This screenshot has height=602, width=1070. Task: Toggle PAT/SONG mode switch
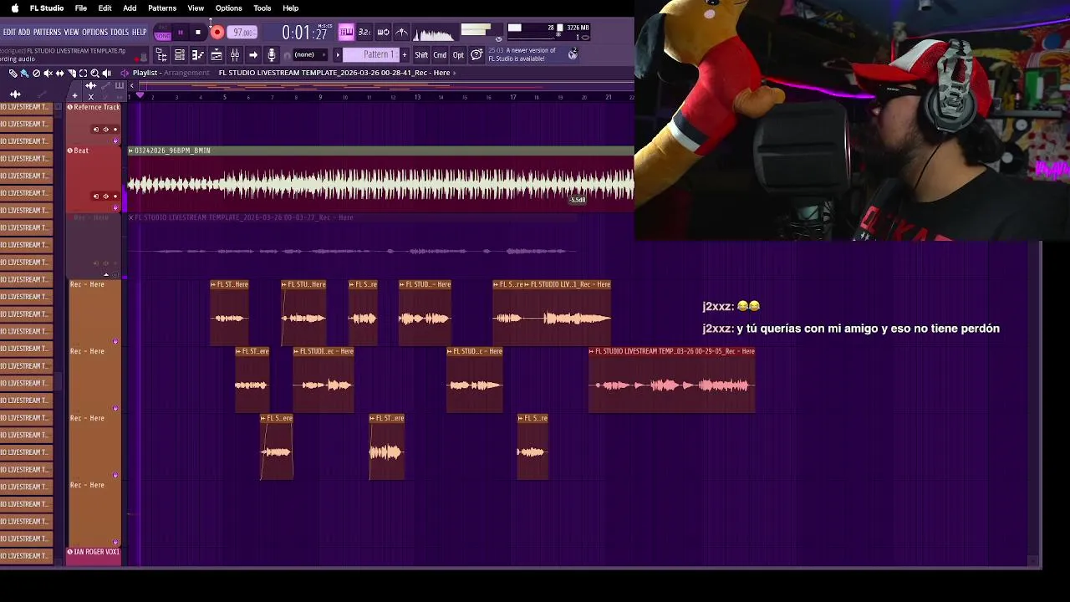point(162,32)
